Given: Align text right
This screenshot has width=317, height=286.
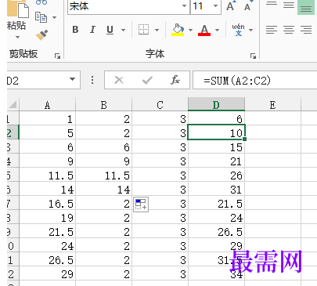Looking at the screenshot, I should (x=306, y=30).
